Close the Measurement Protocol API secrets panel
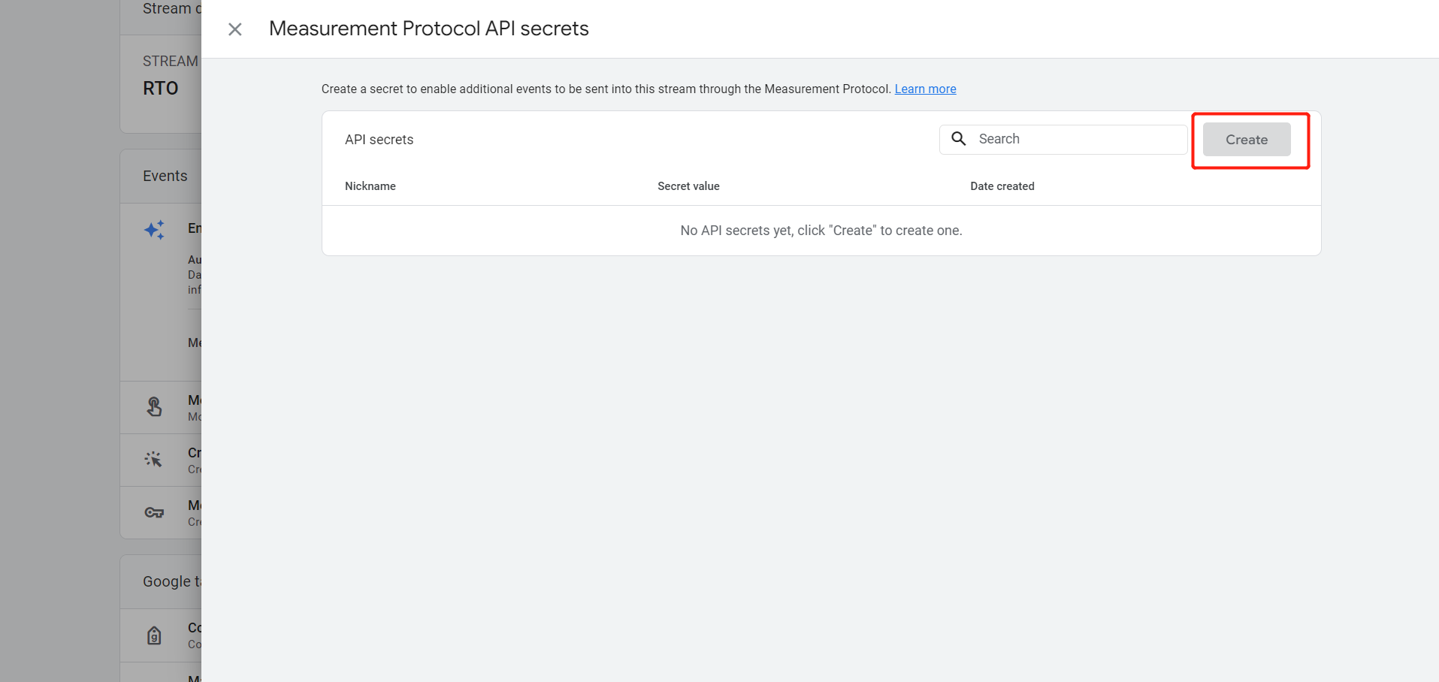Viewport: 1439px width, 682px height. point(235,29)
